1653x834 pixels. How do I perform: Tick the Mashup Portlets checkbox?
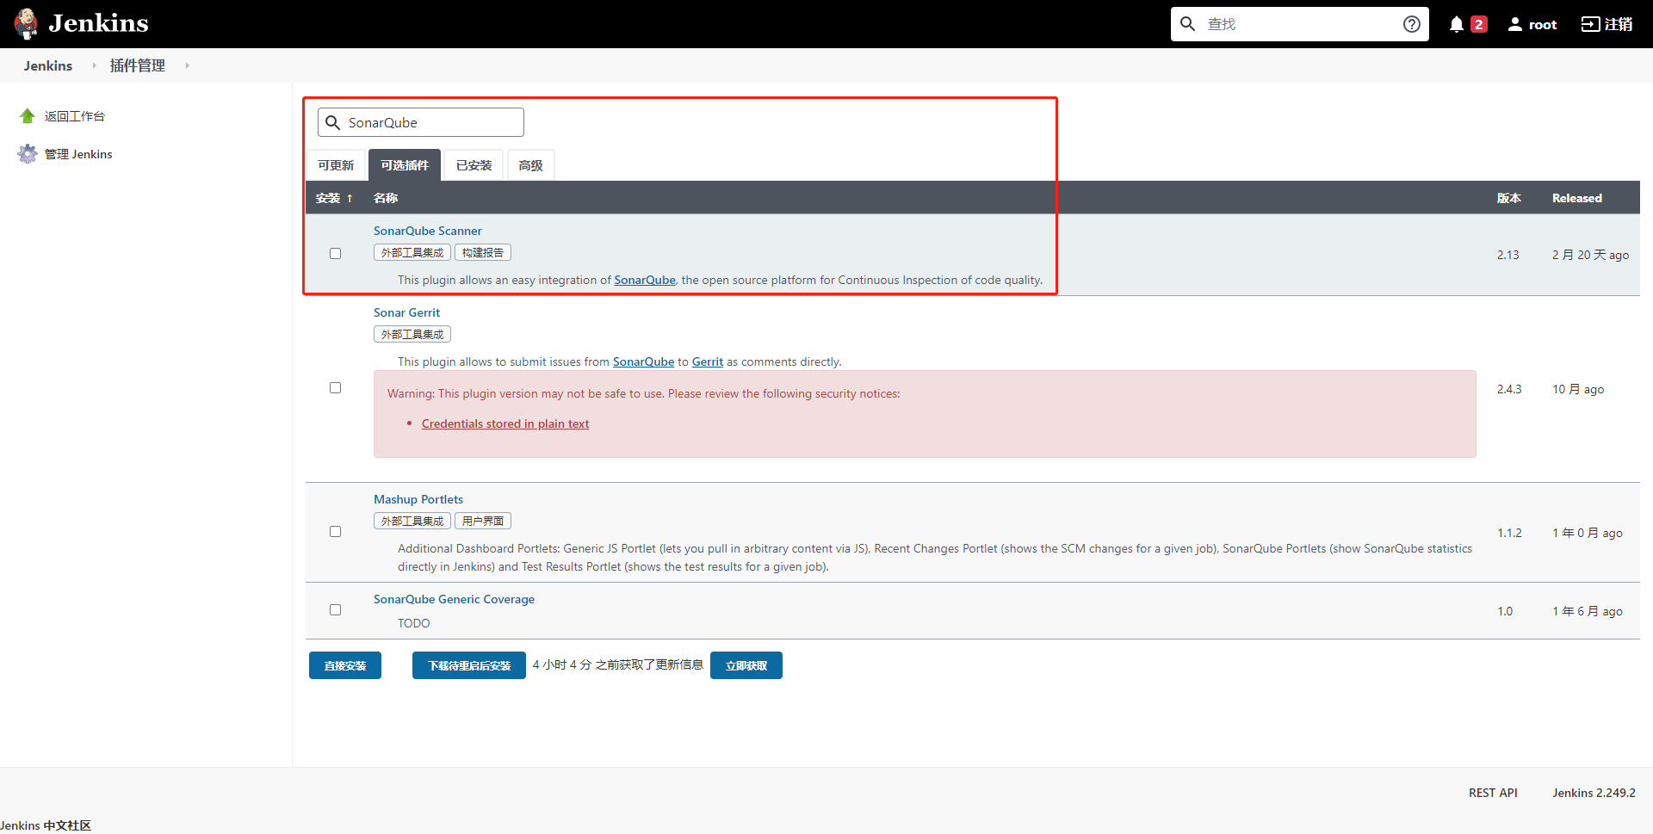(335, 532)
